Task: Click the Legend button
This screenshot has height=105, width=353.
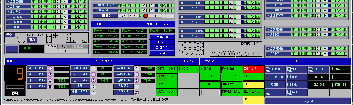Action: point(308,101)
